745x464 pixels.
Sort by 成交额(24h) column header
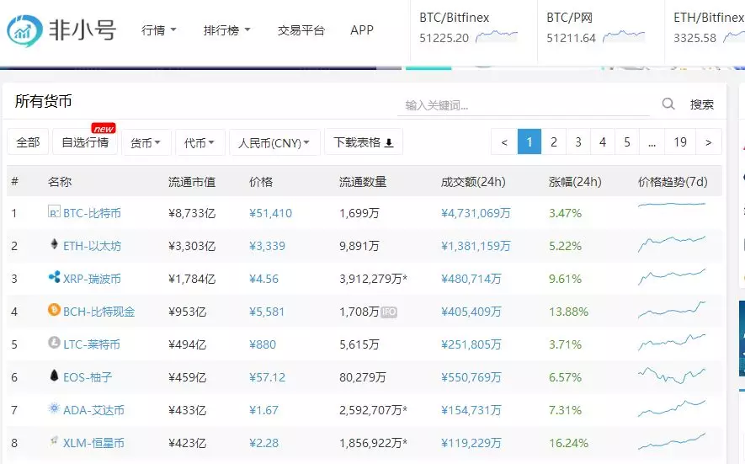click(x=473, y=182)
